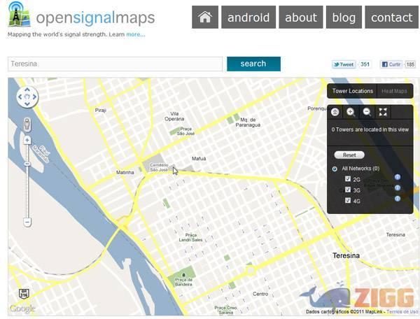Click the opensignalmaps logo
The height and width of the screenshot is (319, 420).
pos(82,16)
